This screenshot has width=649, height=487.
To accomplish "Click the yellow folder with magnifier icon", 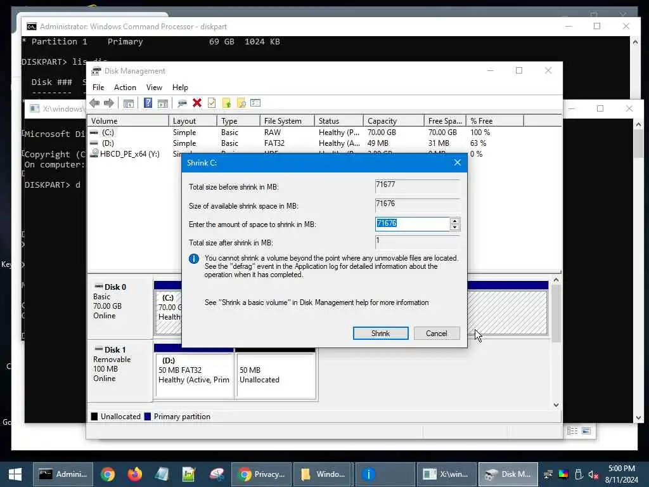I will [x=241, y=103].
